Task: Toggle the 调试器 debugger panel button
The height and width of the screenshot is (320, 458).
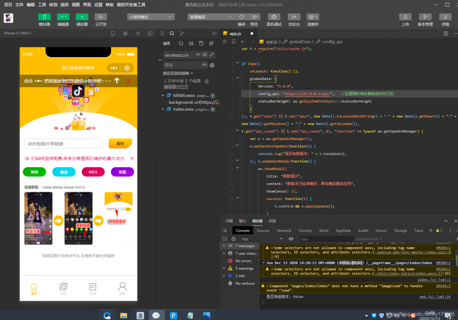Action: [82, 17]
